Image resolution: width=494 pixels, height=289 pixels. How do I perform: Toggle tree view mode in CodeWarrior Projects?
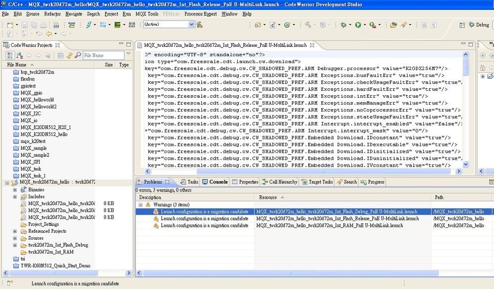click(10, 55)
